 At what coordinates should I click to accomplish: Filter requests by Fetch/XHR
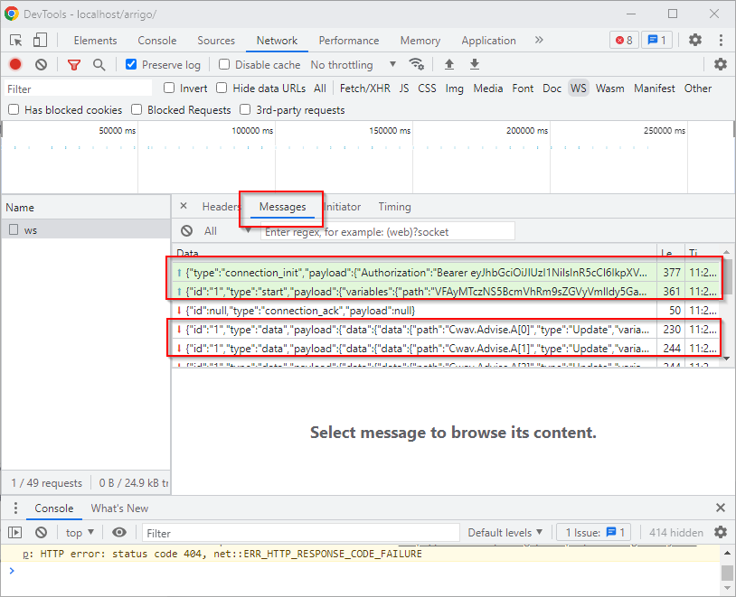(364, 89)
